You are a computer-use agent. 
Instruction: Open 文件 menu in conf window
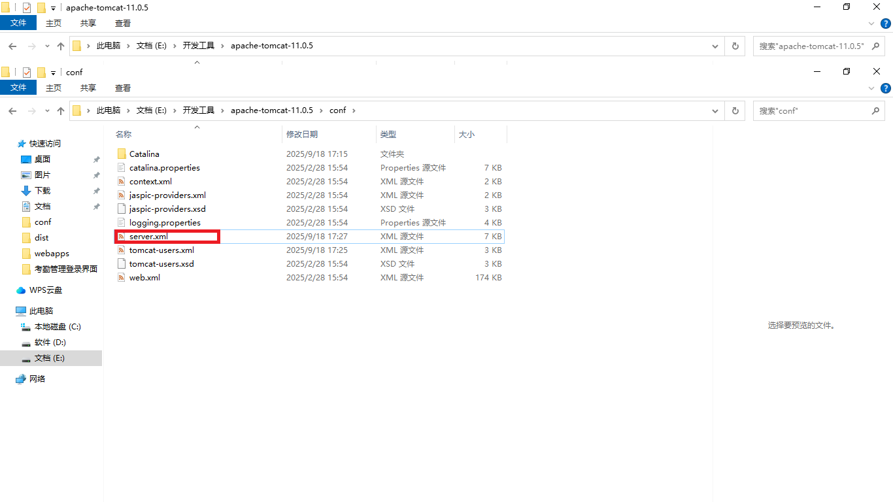tap(18, 88)
